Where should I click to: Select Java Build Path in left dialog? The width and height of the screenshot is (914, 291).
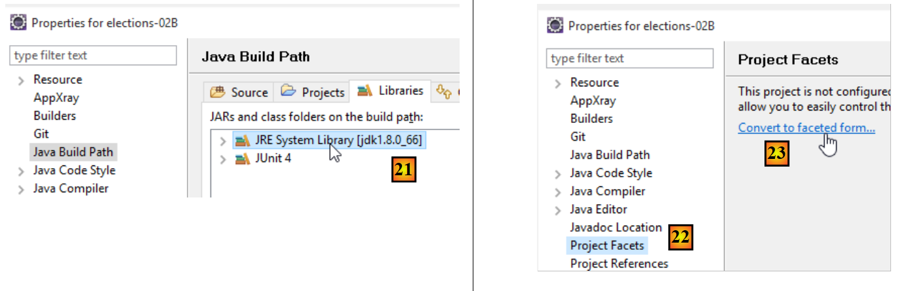73,152
